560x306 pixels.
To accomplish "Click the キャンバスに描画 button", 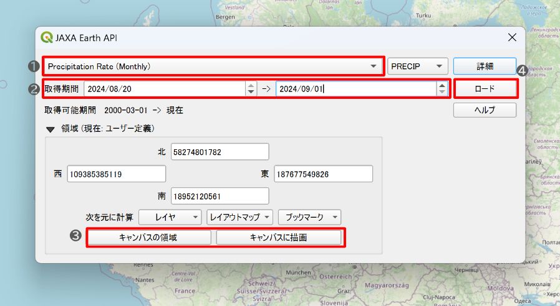I will tap(279, 238).
